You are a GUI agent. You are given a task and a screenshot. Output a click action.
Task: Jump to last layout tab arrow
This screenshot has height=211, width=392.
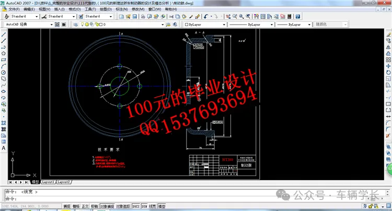tap(26, 182)
